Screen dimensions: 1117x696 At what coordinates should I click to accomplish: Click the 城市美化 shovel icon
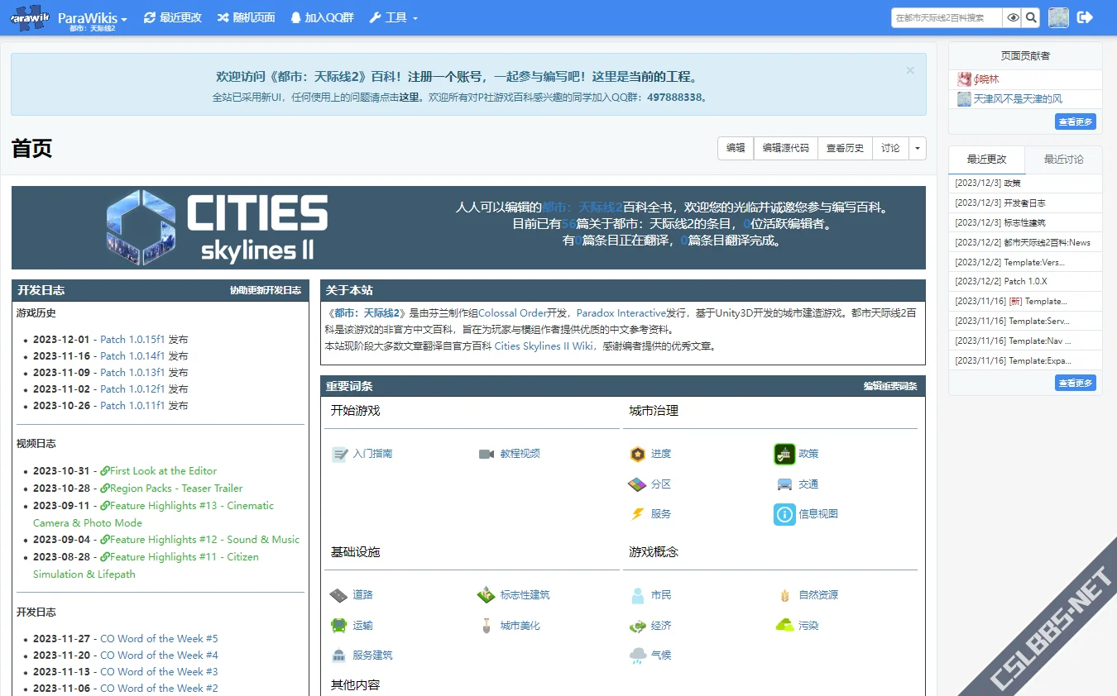tap(487, 626)
